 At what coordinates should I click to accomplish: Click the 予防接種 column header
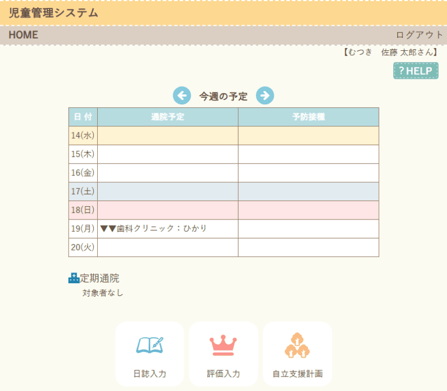[308, 117]
